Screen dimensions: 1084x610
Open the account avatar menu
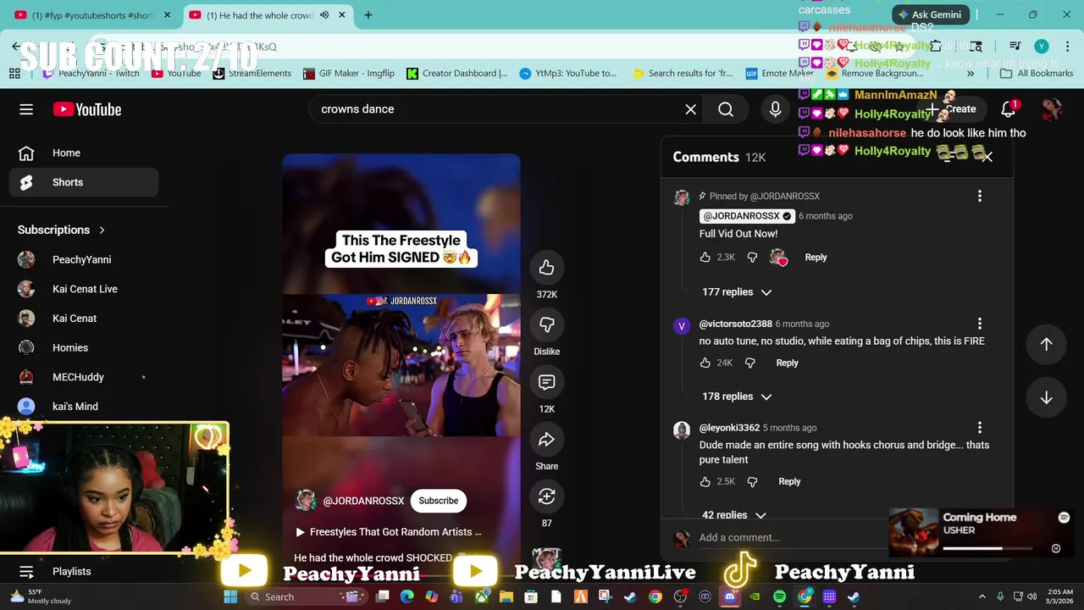coord(1052,109)
